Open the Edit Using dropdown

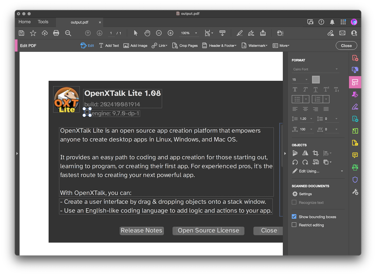[x=318, y=171]
